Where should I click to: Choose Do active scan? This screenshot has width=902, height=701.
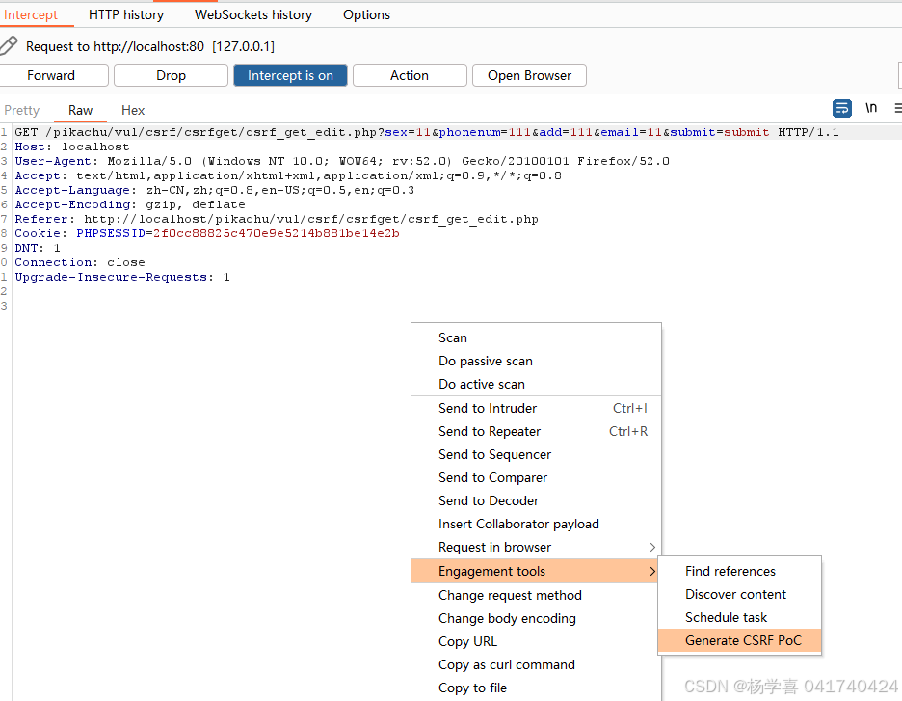pyautogui.click(x=536, y=384)
